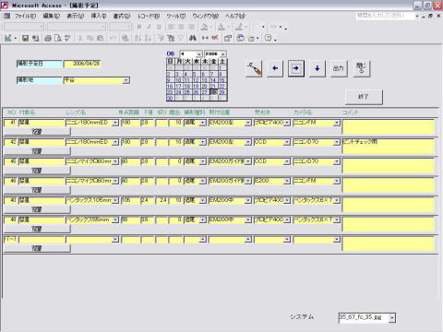Image resolution: width=443 pixels, height=332 pixels.
Task: Expand the 撮影地 location combo box
Action: coord(126,80)
